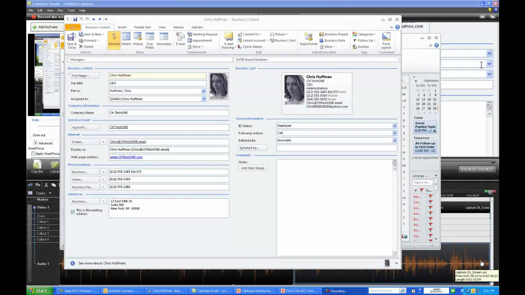Open help from ribbon question icon
This screenshot has height=295, width=525.
(397, 27)
